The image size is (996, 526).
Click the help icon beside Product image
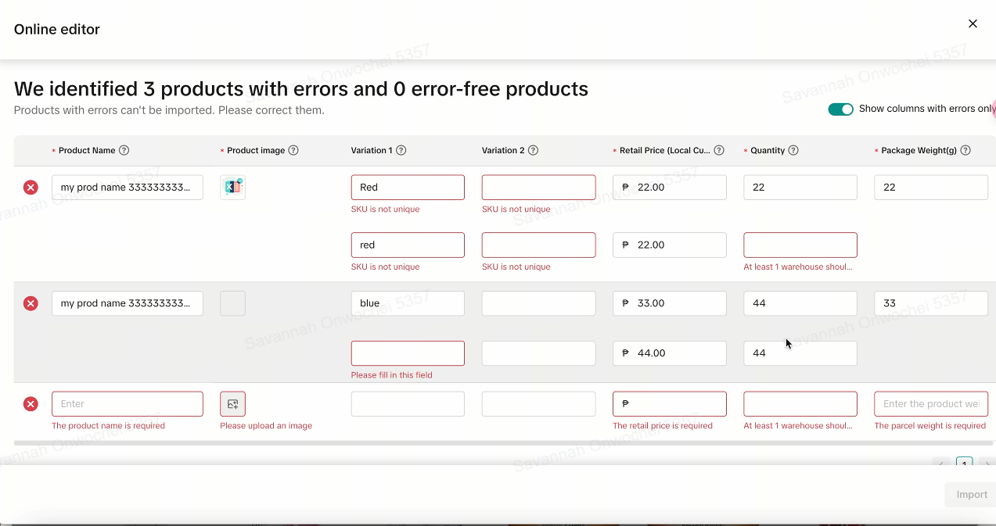(293, 151)
